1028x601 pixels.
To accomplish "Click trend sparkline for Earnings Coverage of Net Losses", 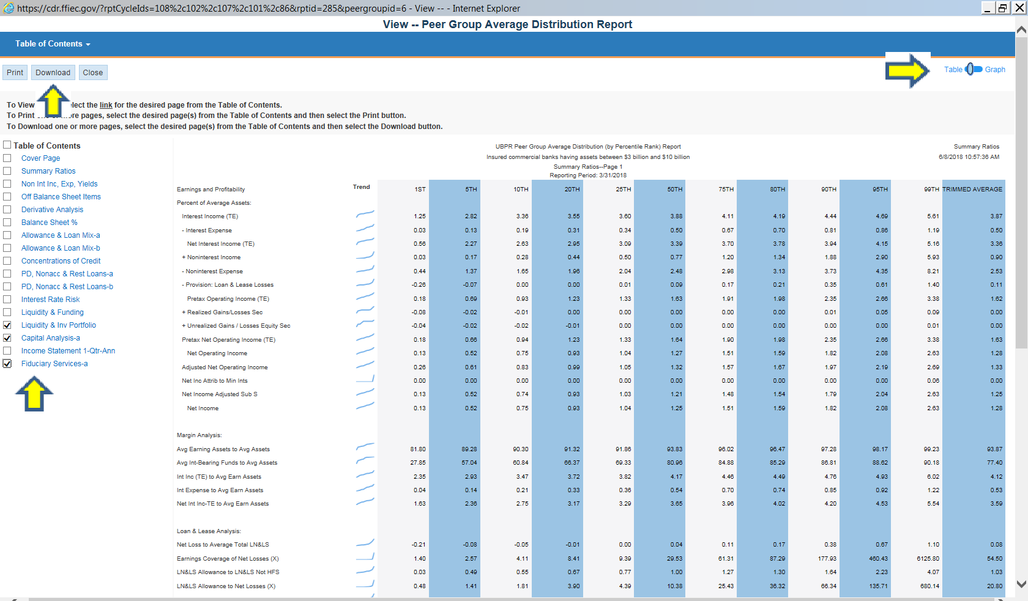I will pyautogui.click(x=365, y=557).
